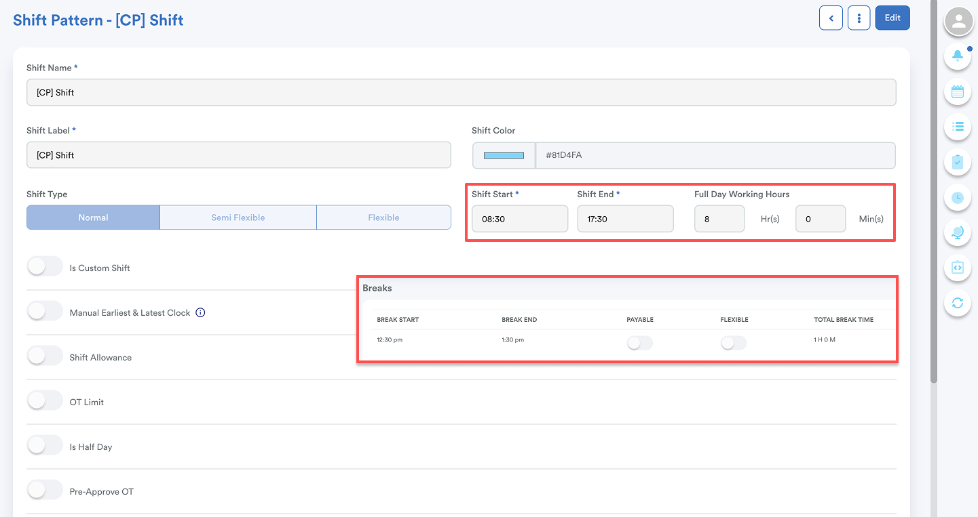Open the calendar sidebar icon
The image size is (978, 517).
click(958, 91)
